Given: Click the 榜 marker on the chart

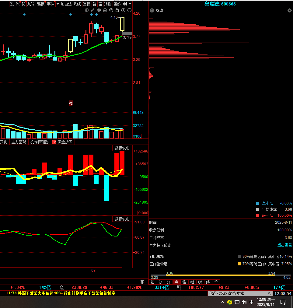Looking at the screenshot, I should point(71,103).
